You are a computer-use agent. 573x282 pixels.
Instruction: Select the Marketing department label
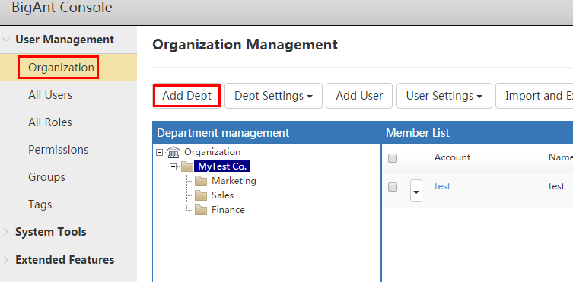tap(234, 181)
